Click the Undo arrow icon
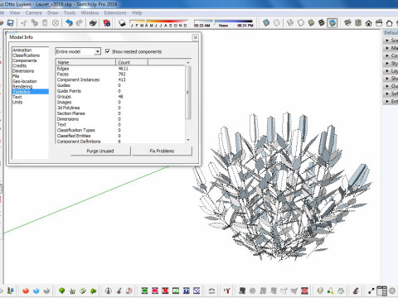The image size is (398, 298). 69,23
